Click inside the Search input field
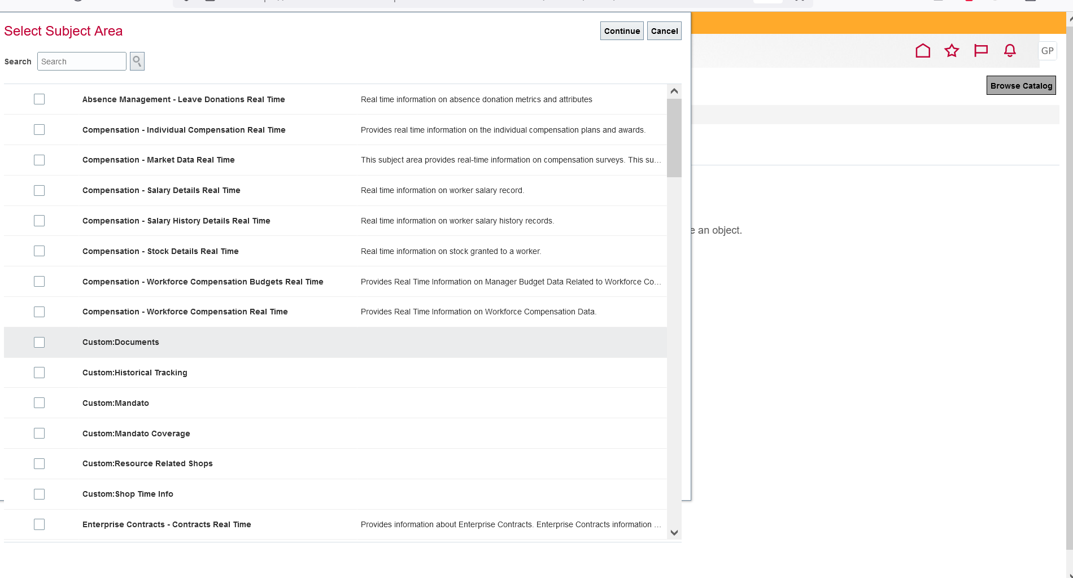Image resolution: width=1073 pixels, height=578 pixels. coord(81,61)
